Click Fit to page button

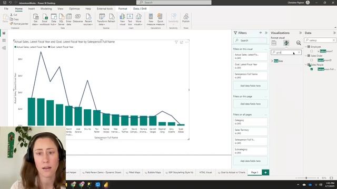(331, 178)
